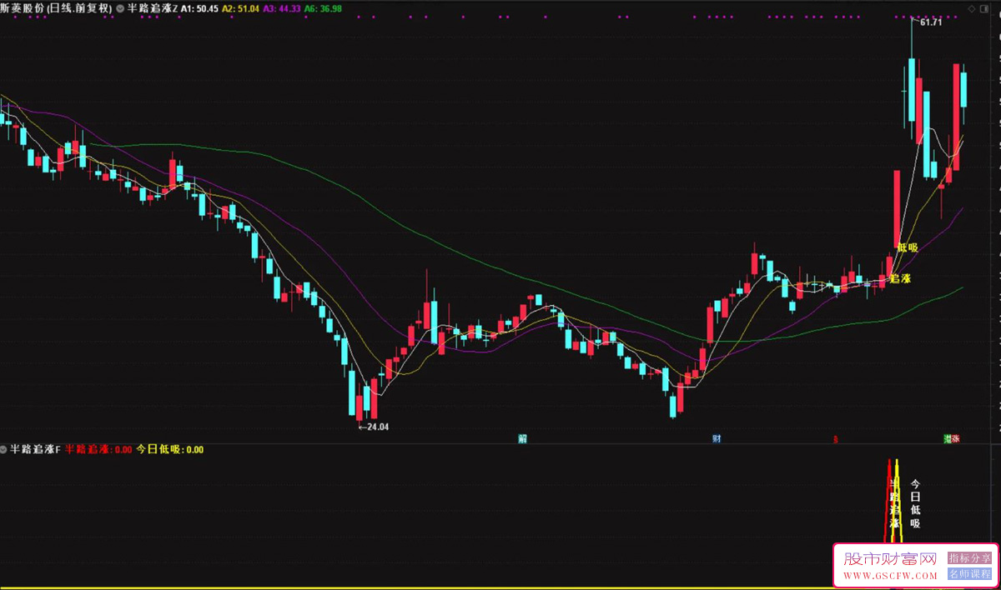Open the 指标分享 link in the banner
Image resolution: width=1001 pixels, height=590 pixels.
click(x=968, y=557)
